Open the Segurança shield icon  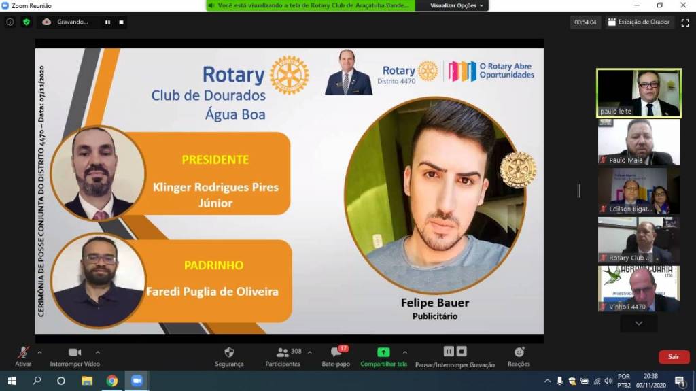229,352
